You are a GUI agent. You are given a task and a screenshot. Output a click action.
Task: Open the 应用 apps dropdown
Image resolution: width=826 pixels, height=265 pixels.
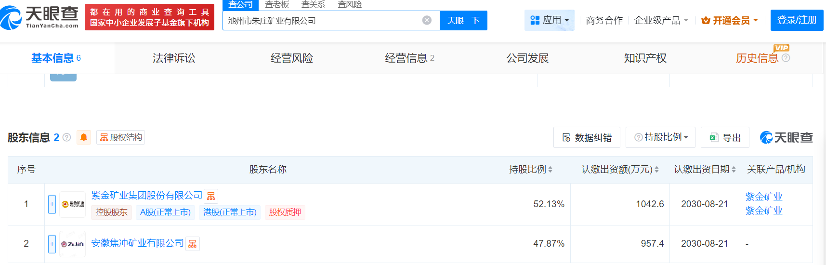[x=550, y=20]
